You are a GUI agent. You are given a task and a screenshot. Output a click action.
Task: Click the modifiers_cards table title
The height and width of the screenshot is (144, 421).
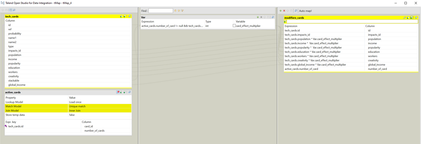[x=294, y=18]
